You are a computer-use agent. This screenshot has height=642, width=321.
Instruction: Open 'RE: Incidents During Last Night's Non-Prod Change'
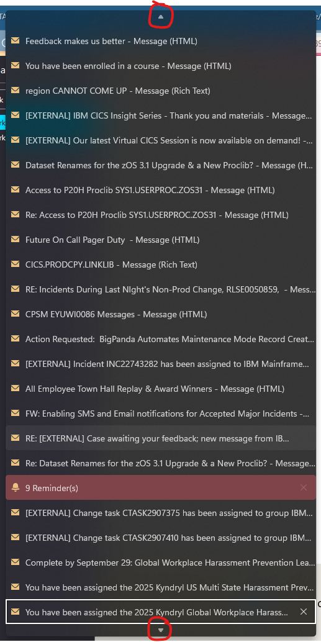click(x=160, y=289)
